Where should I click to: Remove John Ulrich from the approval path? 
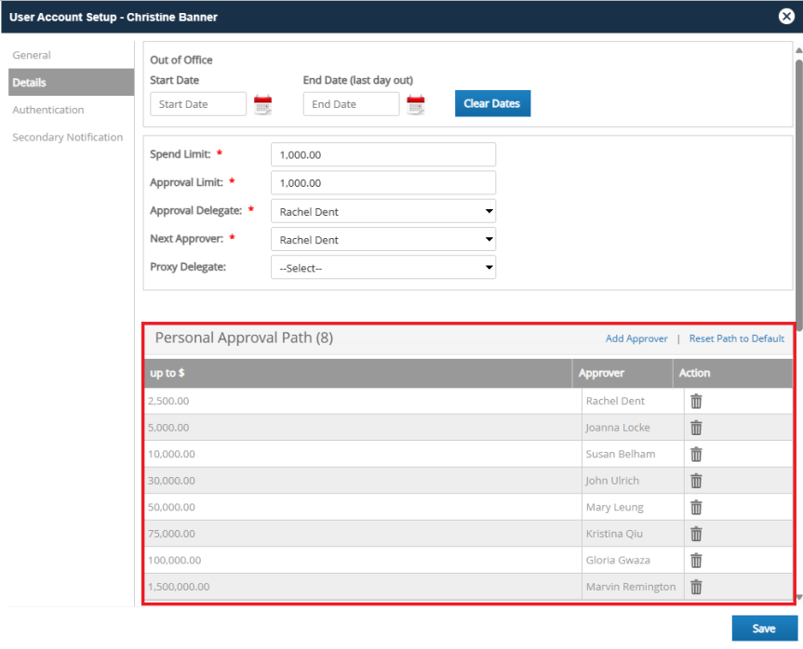pos(696,481)
